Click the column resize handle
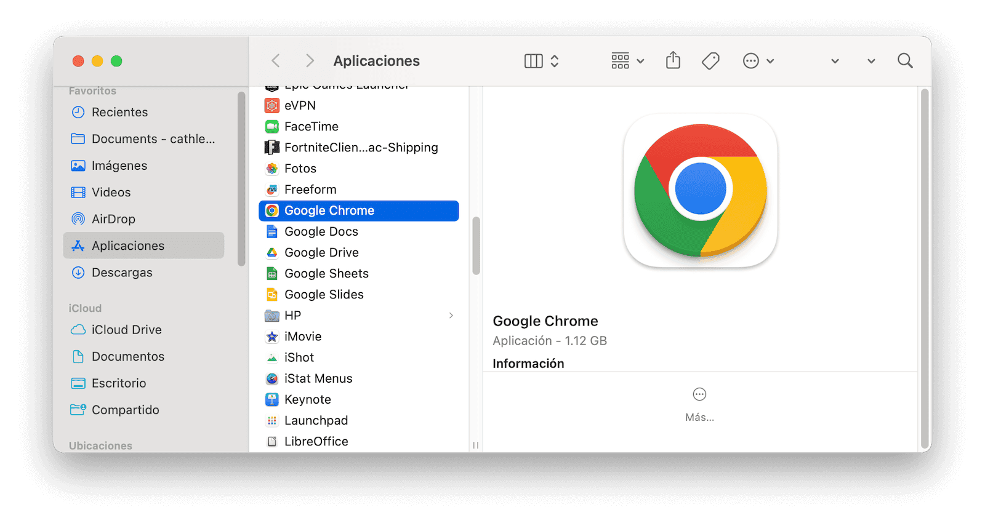This screenshot has height=523, width=985. [x=476, y=445]
